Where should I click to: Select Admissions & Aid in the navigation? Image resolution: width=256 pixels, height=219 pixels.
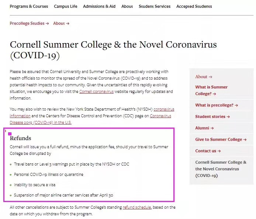click(x=99, y=6)
